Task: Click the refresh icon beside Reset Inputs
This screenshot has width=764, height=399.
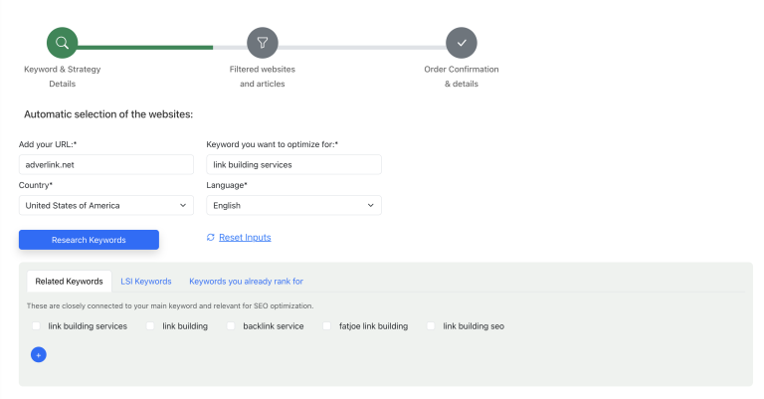Action: pos(211,237)
